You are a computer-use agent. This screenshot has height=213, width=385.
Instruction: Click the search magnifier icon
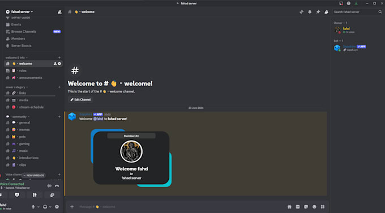point(380,12)
